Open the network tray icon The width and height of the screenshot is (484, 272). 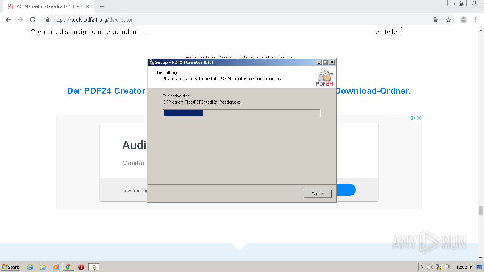pos(439,267)
